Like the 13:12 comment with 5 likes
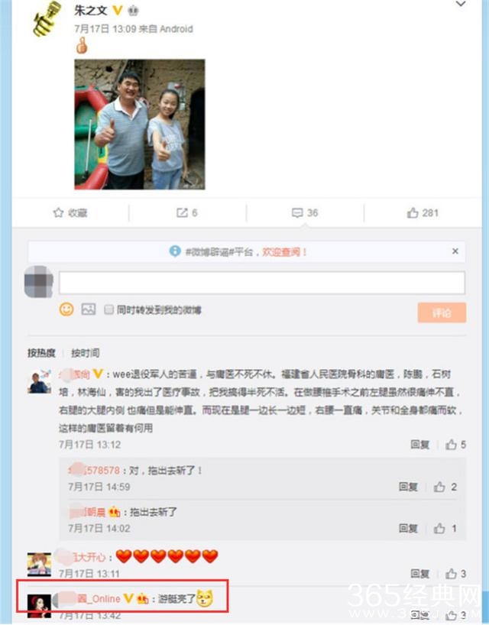Screen dimensions: 489x625 pos(451,445)
